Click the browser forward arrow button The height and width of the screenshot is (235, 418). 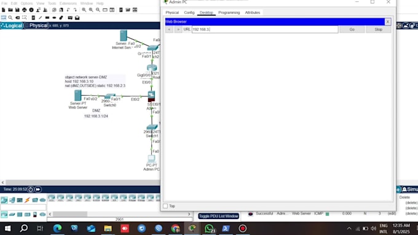(178, 29)
